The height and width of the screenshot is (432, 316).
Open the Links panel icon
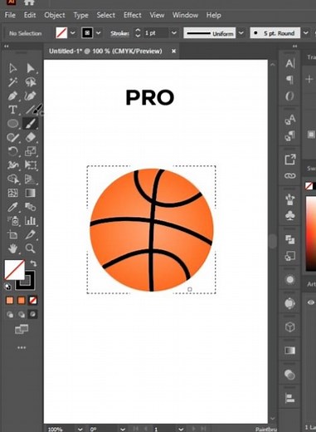coord(290,176)
